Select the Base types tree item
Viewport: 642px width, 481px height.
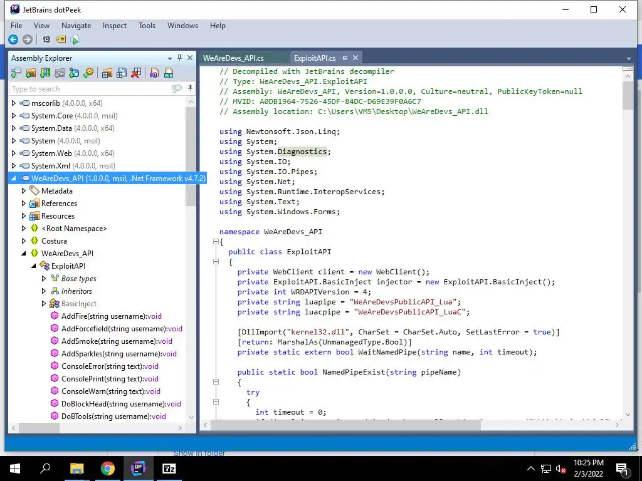point(78,279)
